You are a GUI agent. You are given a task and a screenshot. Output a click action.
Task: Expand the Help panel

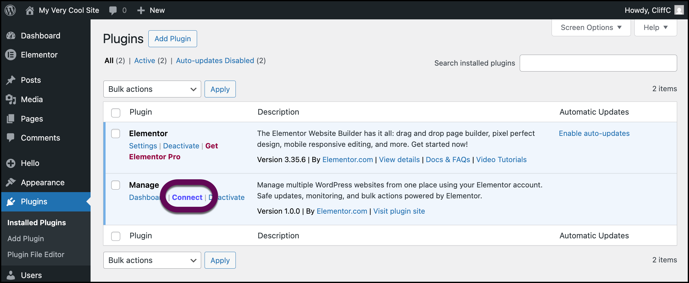pos(655,27)
